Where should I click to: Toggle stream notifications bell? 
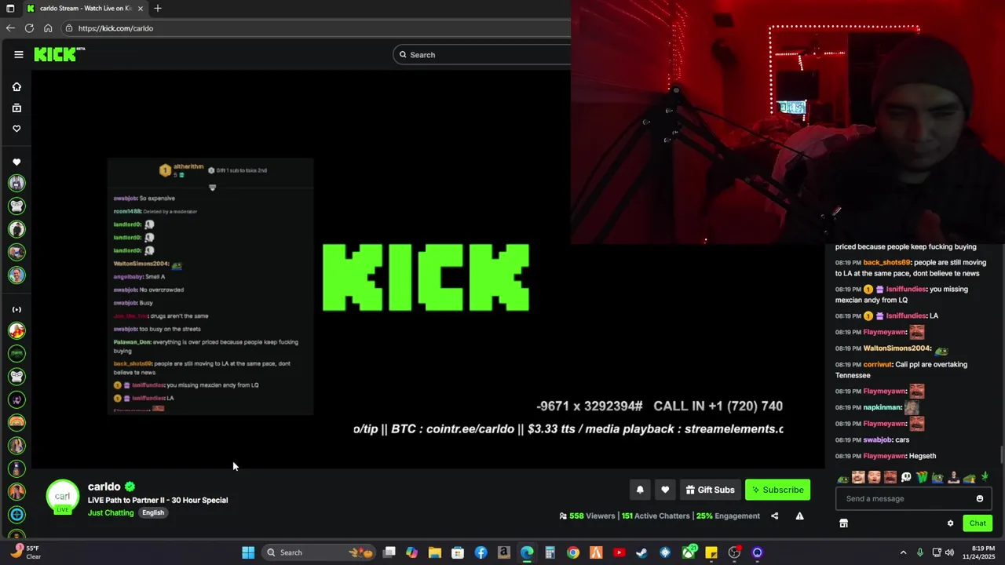pos(640,490)
